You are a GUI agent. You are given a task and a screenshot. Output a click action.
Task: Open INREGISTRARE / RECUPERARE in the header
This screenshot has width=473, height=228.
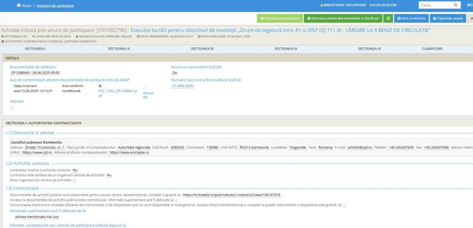coord(343,5)
